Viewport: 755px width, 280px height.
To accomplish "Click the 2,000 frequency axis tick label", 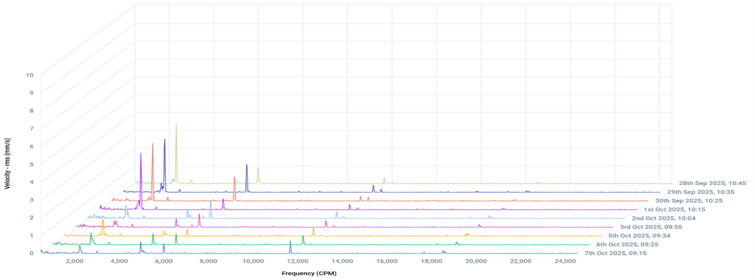I will (x=75, y=260).
